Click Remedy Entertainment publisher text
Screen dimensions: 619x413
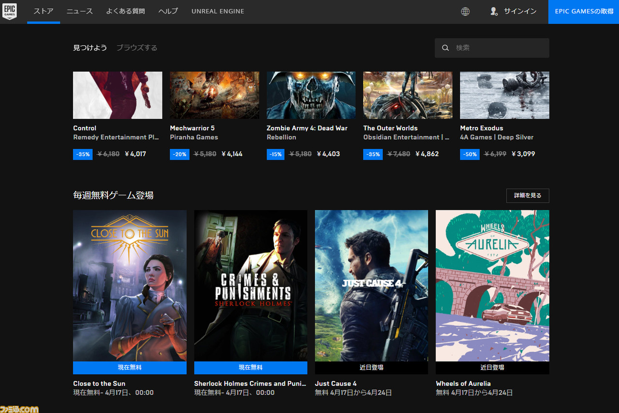[x=116, y=137]
